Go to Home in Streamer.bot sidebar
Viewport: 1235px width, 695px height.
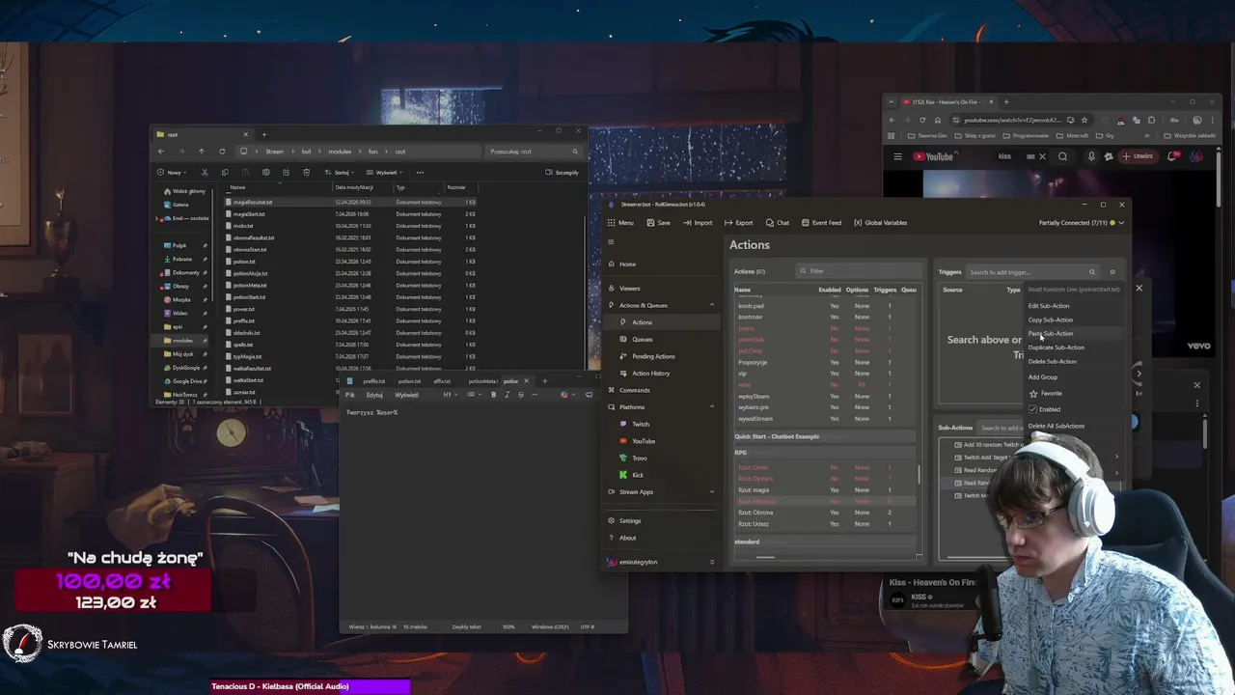[x=627, y=264]
